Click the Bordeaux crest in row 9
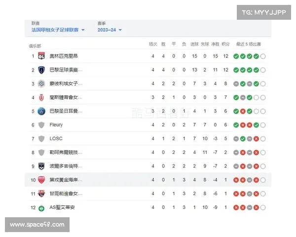 41,166
